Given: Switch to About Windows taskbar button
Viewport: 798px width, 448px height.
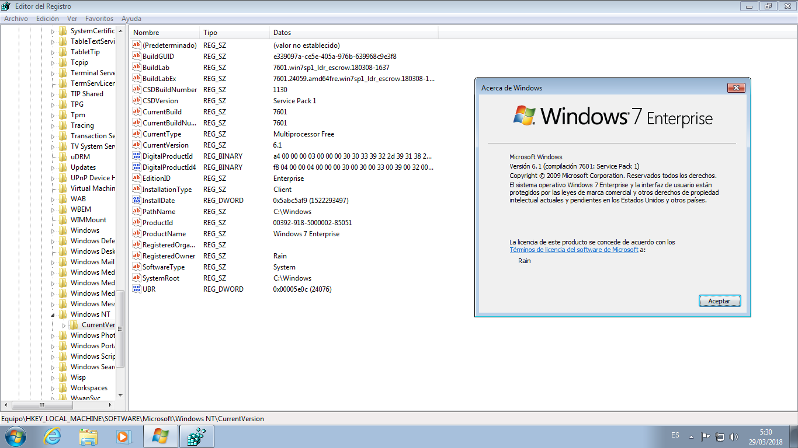Looking at the screenshot, I should (160, 436).
